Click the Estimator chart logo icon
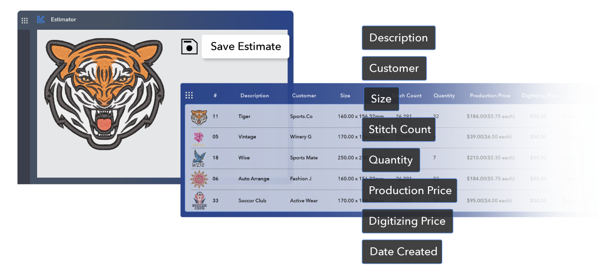Viewport: 598px width, 277px height. [x=41, y=20]
